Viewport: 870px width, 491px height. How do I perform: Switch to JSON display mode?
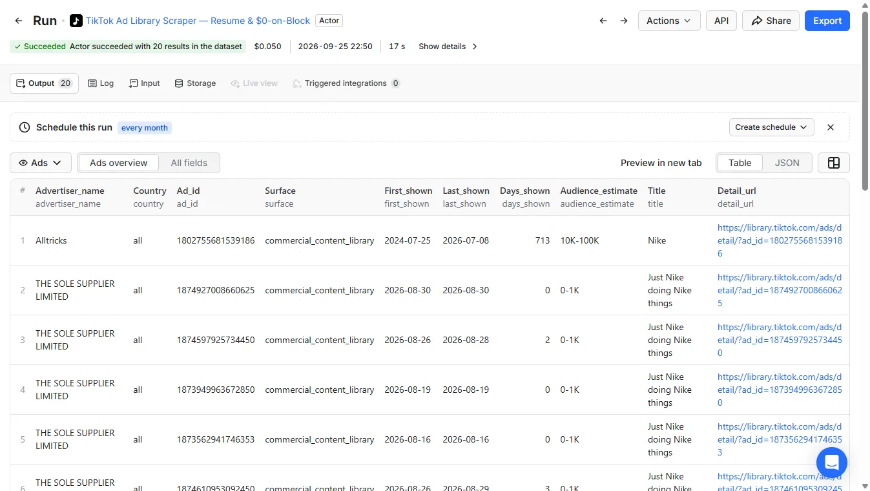[787, 163]
